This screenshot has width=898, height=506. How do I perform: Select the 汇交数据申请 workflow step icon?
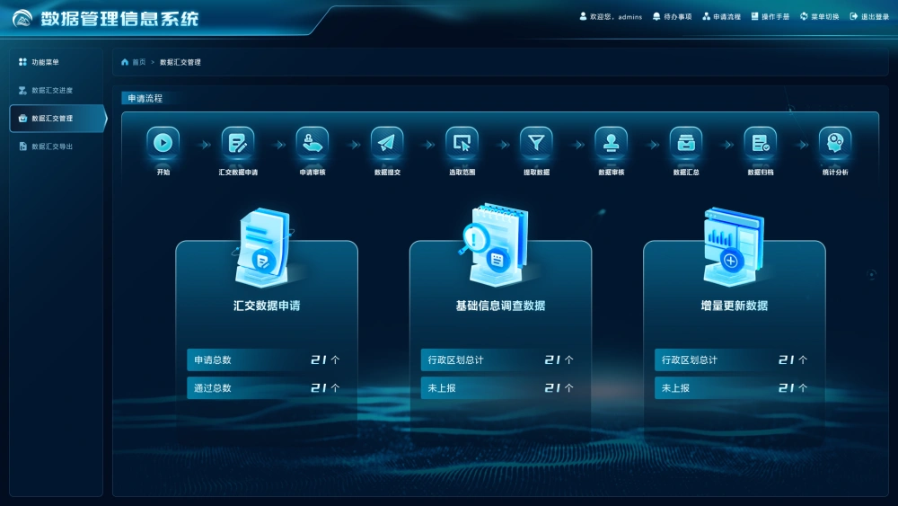(x=237, y=142)
